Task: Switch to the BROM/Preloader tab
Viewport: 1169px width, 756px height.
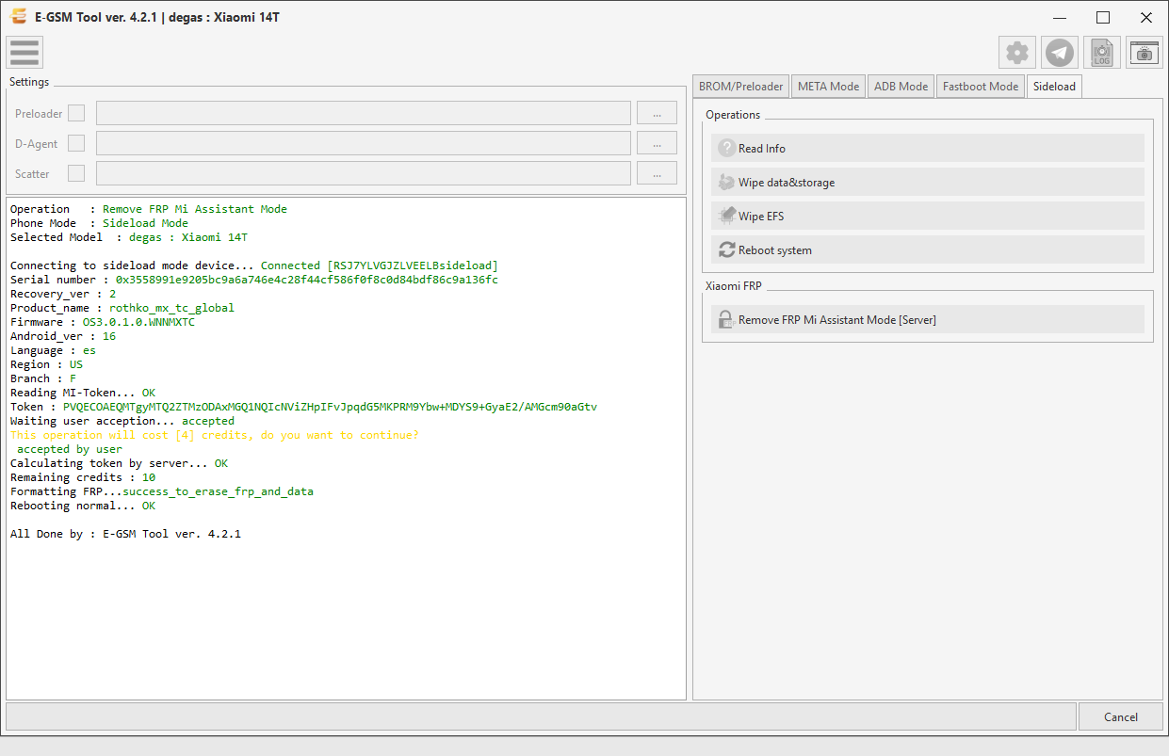Action: pyautogui.click(x=740, y=86)
